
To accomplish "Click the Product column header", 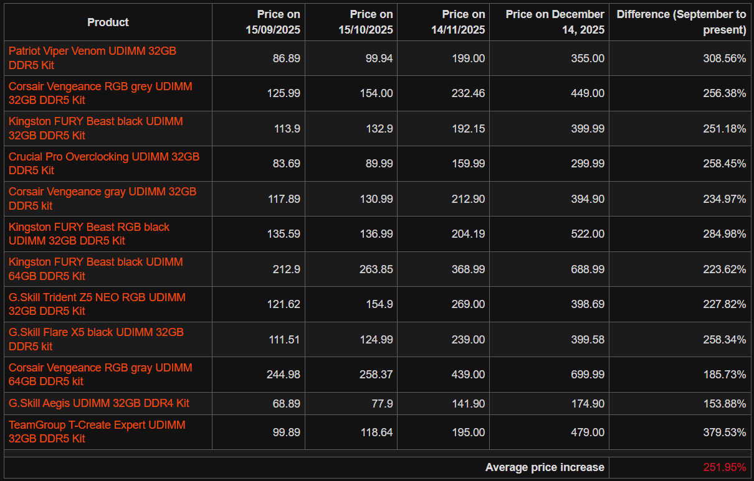I will [108, 22].
